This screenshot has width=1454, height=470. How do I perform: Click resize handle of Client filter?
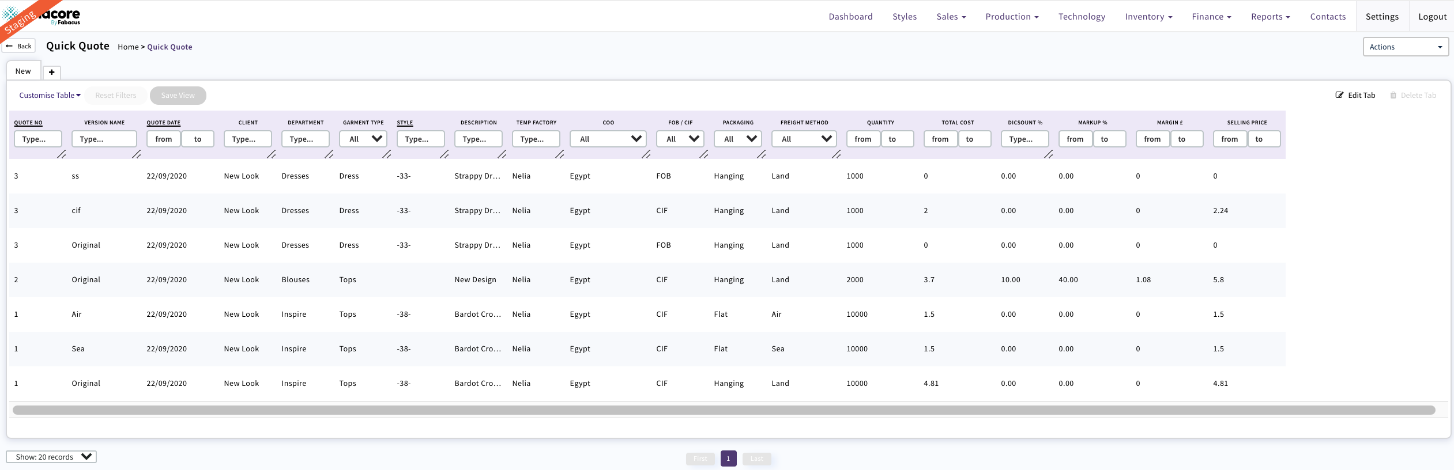tap(272, 154)
